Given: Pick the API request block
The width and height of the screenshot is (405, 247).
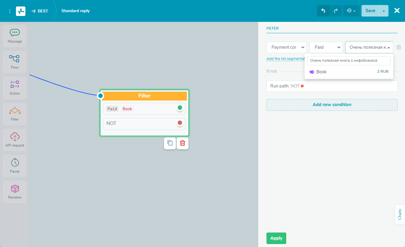Looking at the screenshot, I should 15,140.
